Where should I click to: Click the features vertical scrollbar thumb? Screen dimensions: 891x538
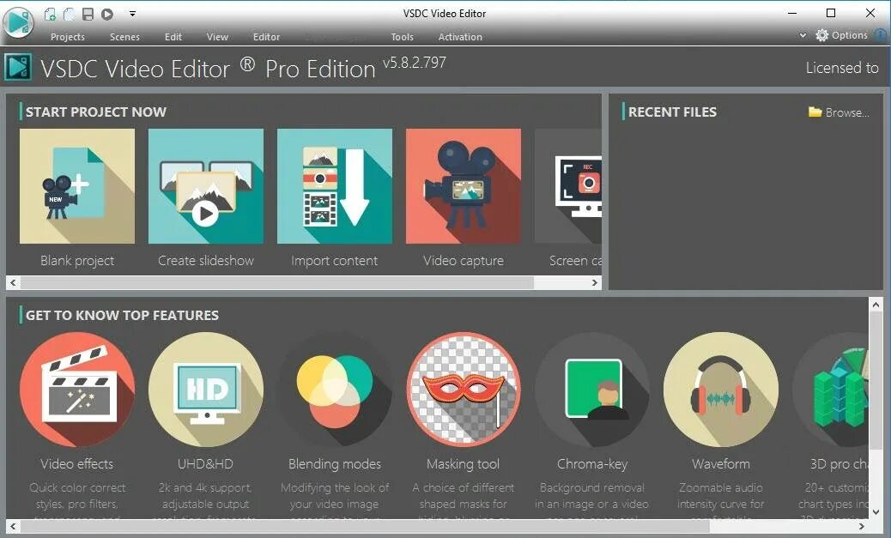876,379
